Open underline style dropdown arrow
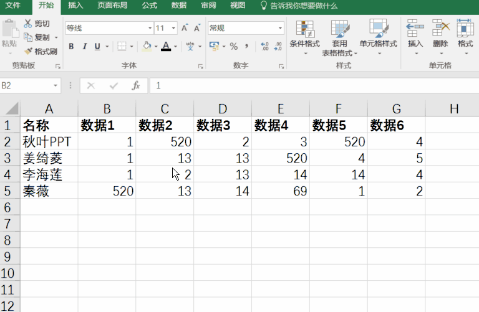The width and height of the screenshot is (479, 312). pyautogui.click(x=107, y=47)
